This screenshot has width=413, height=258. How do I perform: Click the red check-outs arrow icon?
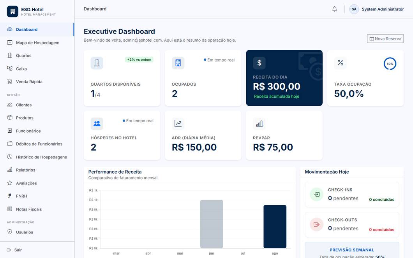pos(317,225)
